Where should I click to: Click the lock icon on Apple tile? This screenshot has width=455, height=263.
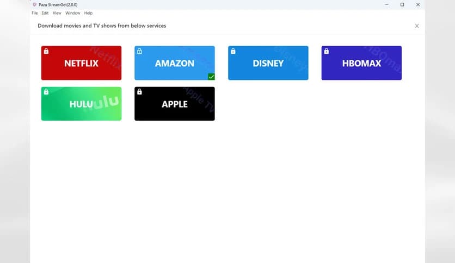(139, 92)
